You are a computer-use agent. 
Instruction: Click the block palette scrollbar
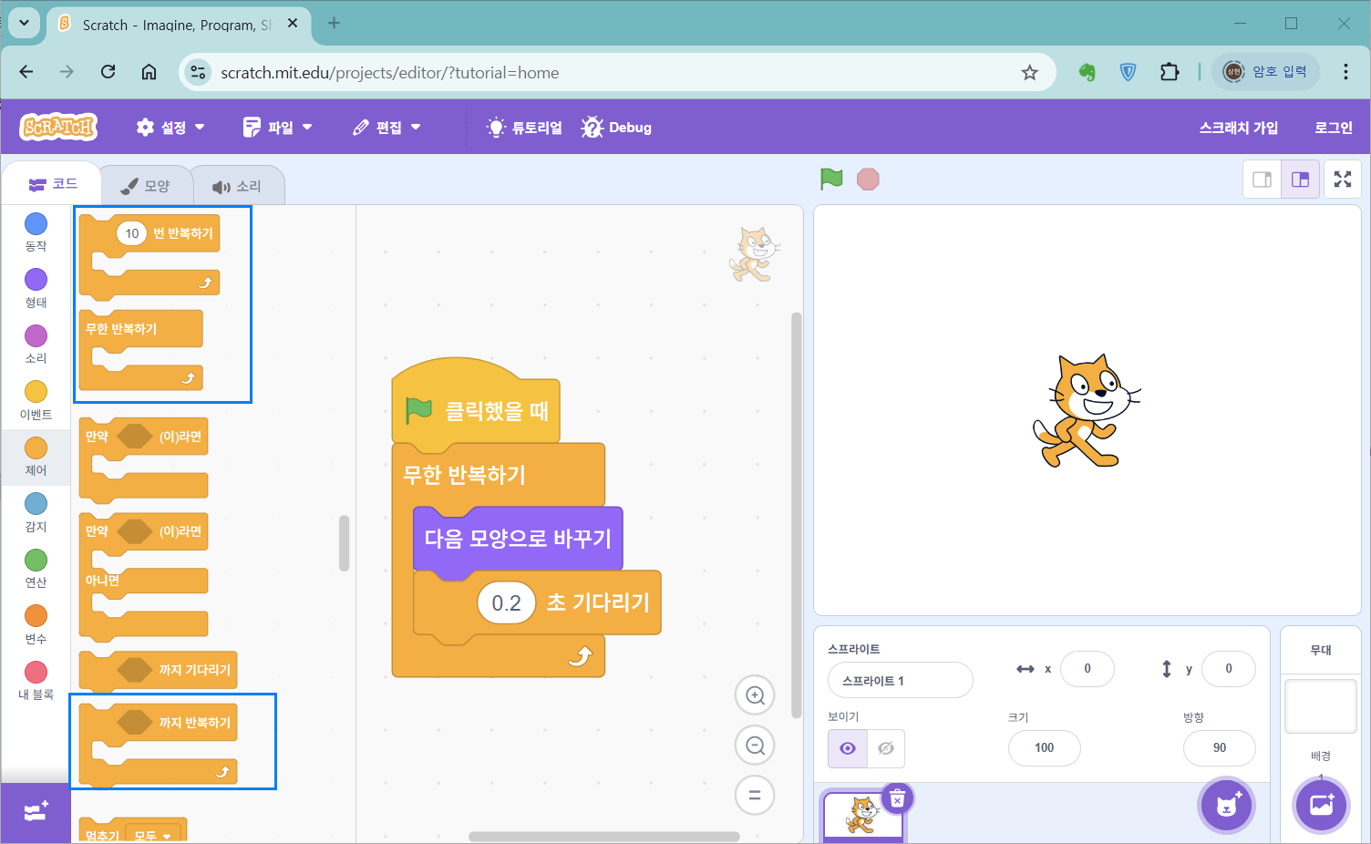[344, 543]
